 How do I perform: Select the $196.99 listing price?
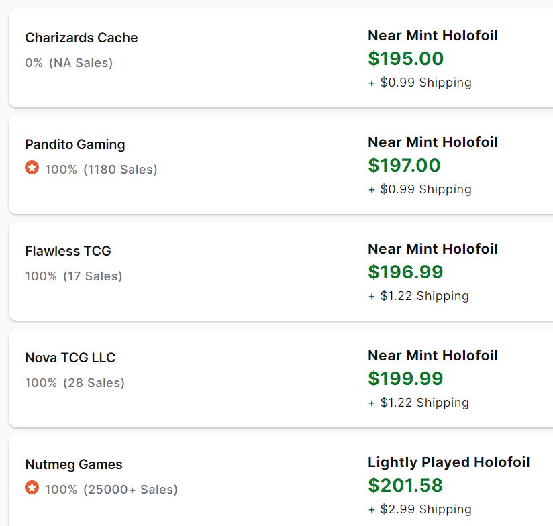point(405,272)
